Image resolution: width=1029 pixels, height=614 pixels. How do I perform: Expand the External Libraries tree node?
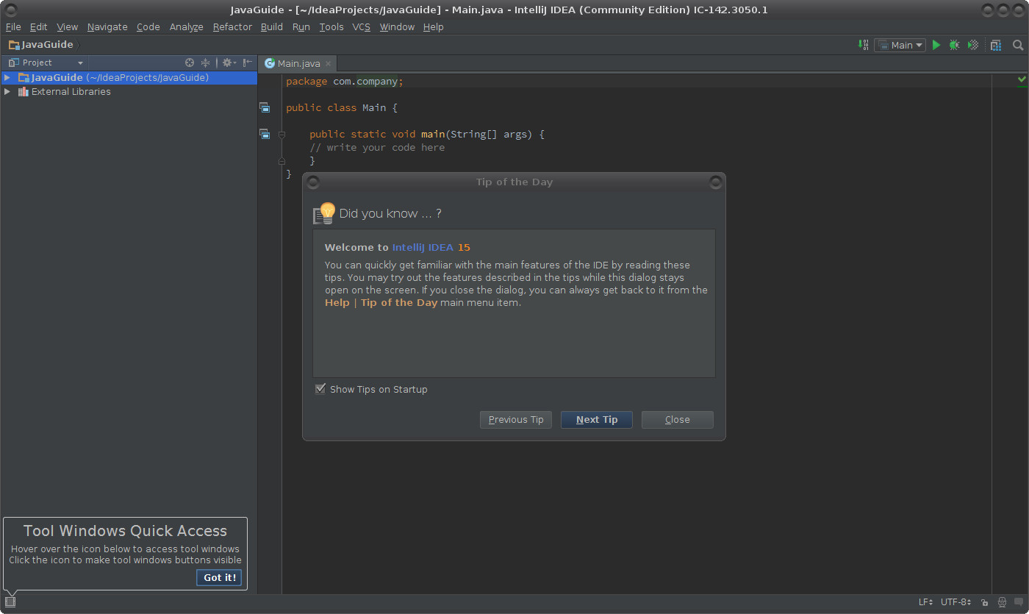[x=7, y=92]
